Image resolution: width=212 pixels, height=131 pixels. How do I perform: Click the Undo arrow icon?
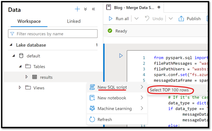click(x=147, y=19)
